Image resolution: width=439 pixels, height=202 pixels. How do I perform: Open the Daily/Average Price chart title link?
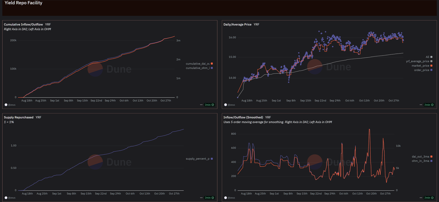pos(237,25)
